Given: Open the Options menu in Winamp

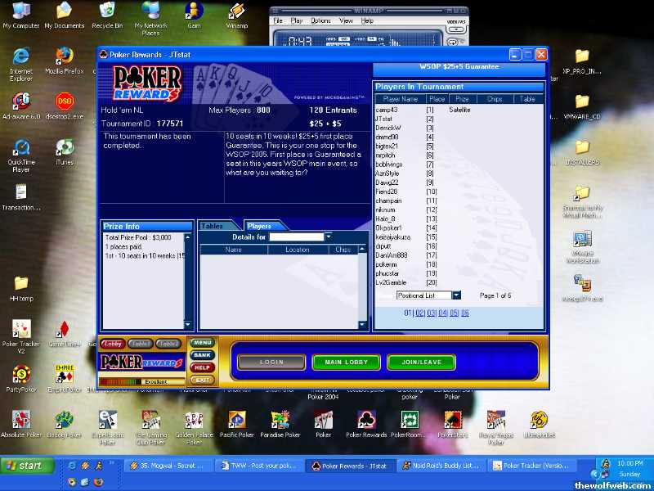Looking at the screenshot, I should [x=320, y=20].
